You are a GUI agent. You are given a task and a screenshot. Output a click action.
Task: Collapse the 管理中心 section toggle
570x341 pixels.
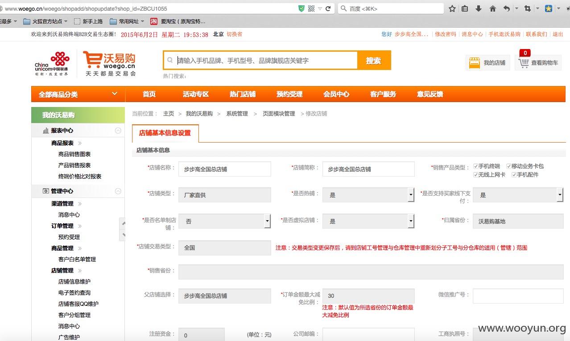[118, 191]
